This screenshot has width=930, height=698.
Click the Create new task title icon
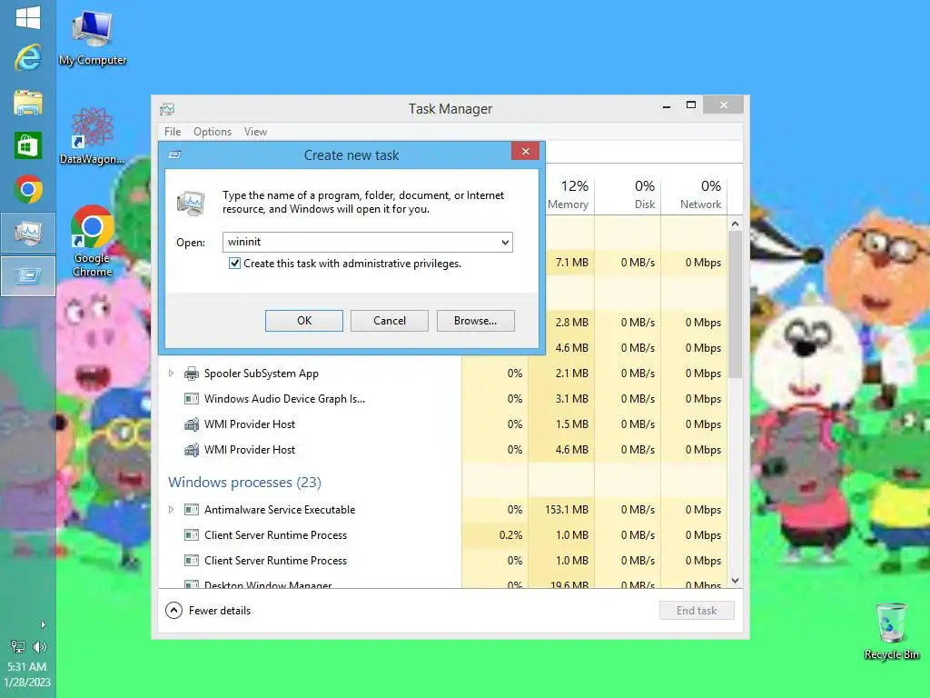click(x=174, y=155)
